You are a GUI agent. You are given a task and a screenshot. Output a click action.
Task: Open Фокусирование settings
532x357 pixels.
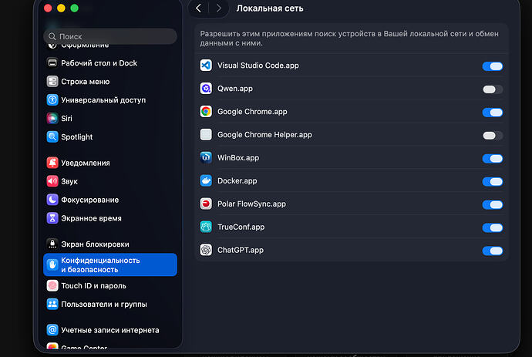click(x=110, y=200)
